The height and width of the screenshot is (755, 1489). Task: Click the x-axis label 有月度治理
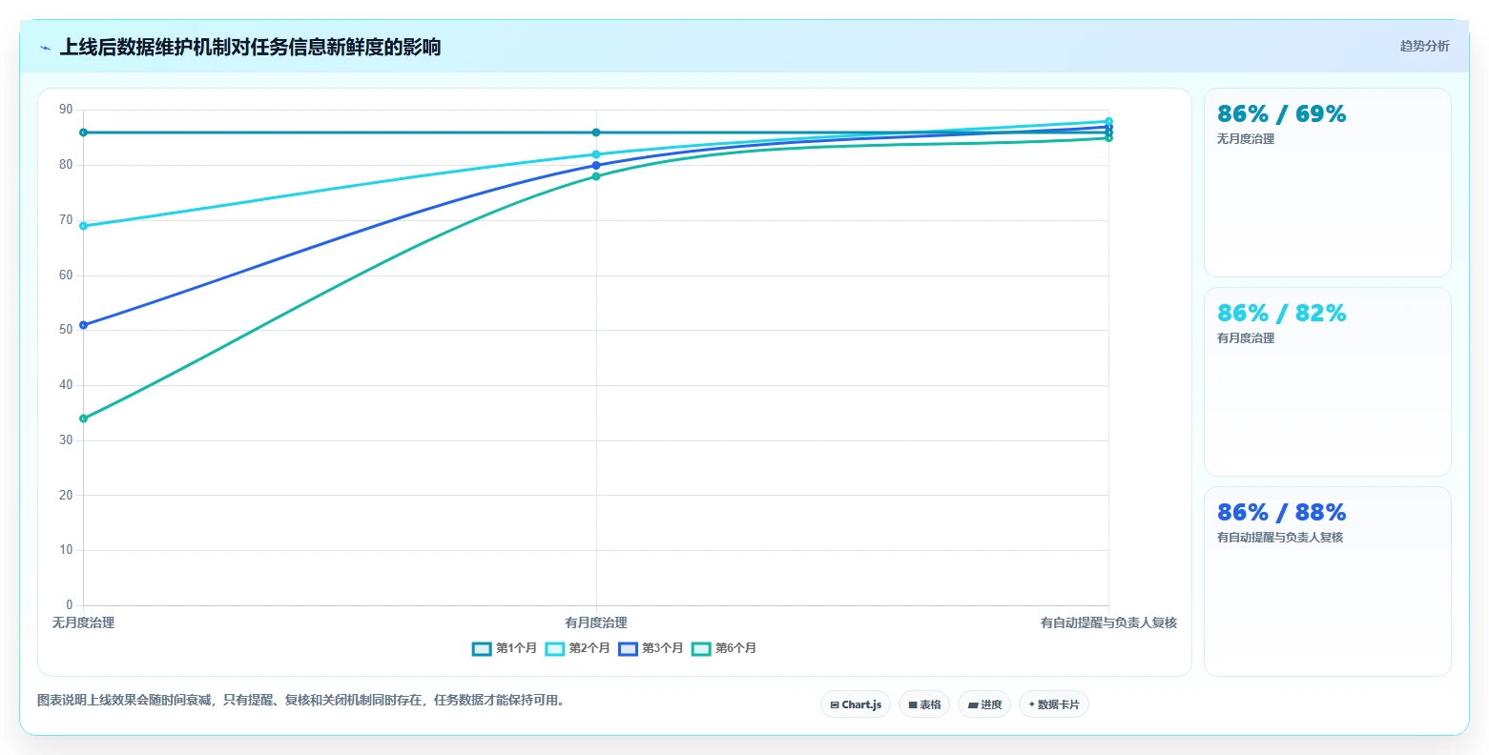pos(596,622)
